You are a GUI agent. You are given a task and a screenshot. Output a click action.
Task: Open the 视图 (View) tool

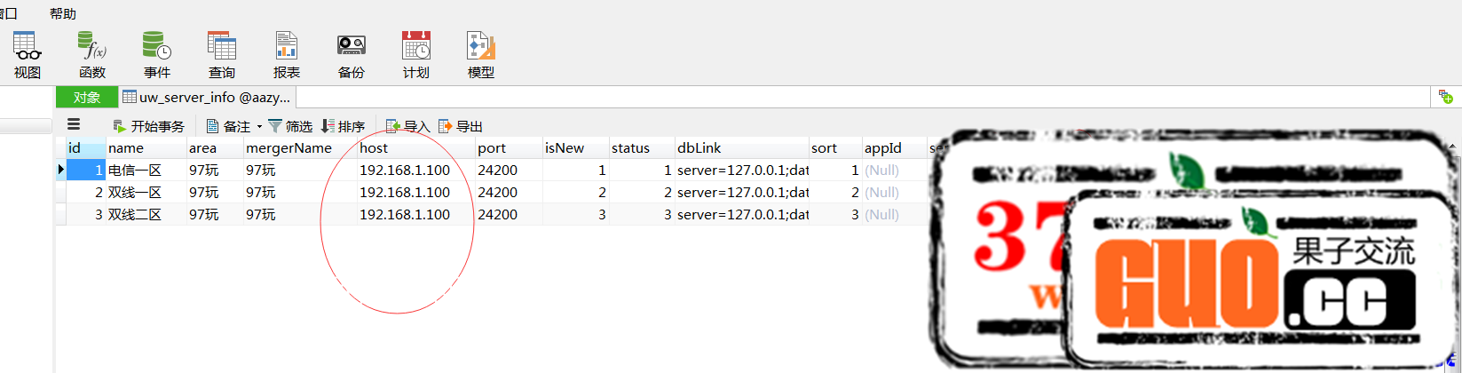point(27,55)
